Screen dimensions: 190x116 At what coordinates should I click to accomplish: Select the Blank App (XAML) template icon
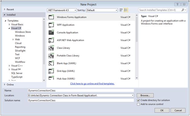(51, 63)
